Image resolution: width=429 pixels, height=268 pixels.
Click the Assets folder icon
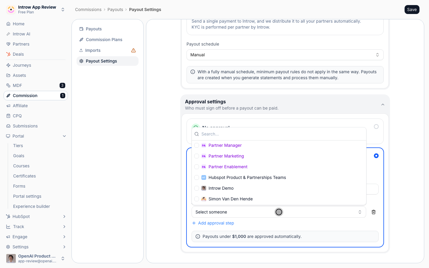[8, 75]
